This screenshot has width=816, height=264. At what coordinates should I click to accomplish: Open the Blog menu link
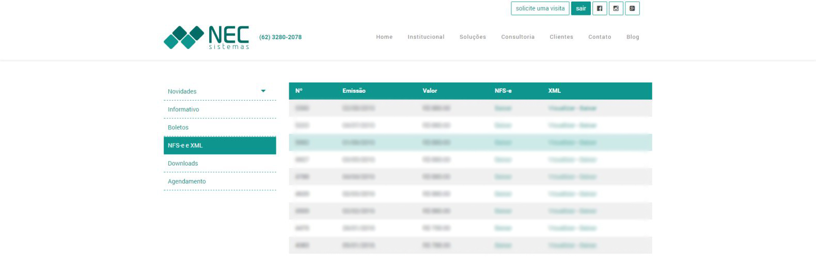633,37
